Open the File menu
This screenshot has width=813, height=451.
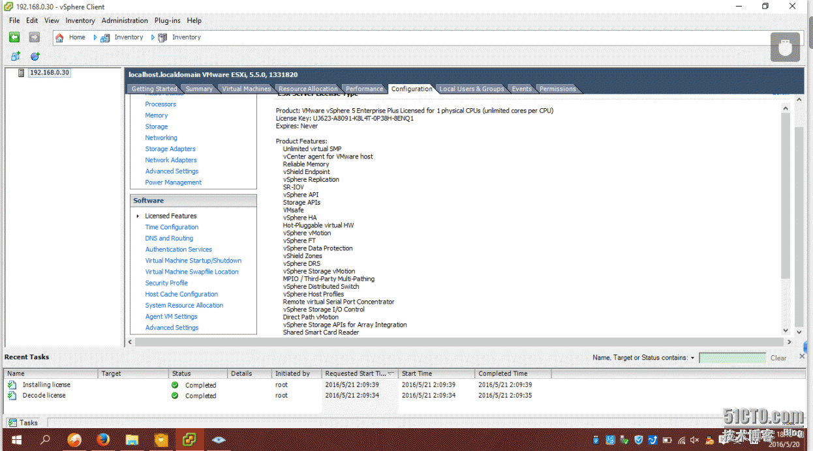14,21
